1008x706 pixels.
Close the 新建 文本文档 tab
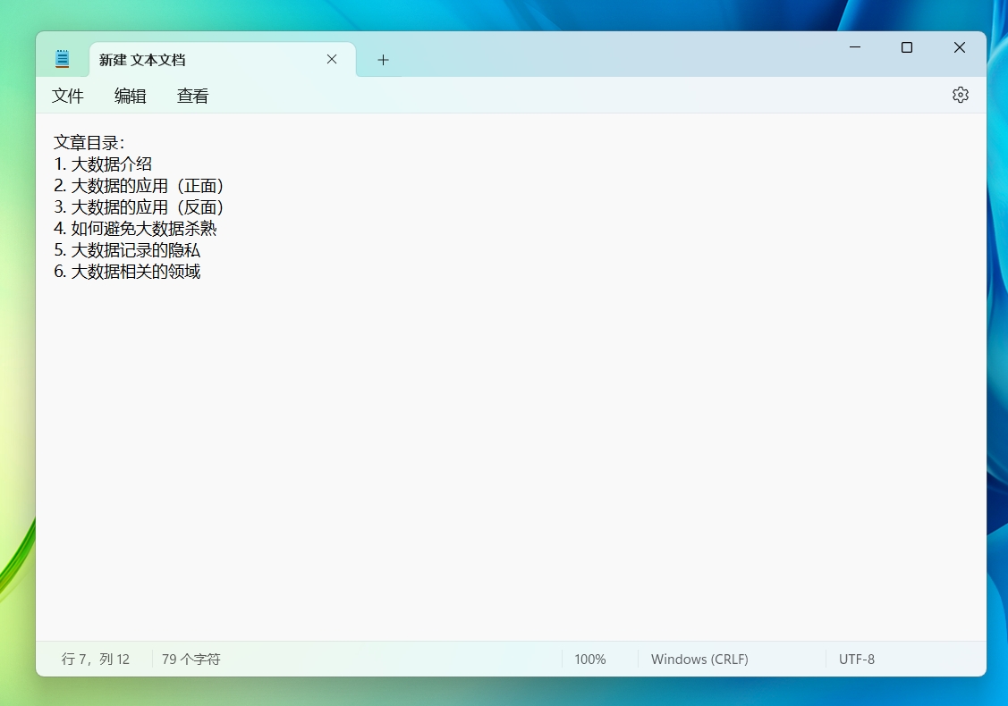[332, 59]
